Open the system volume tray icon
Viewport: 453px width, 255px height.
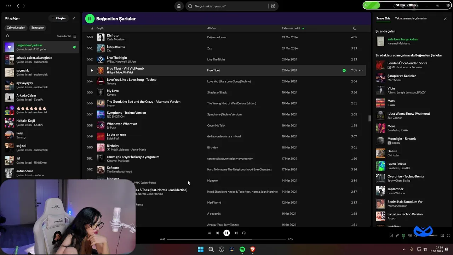click(x=425, y=249)
